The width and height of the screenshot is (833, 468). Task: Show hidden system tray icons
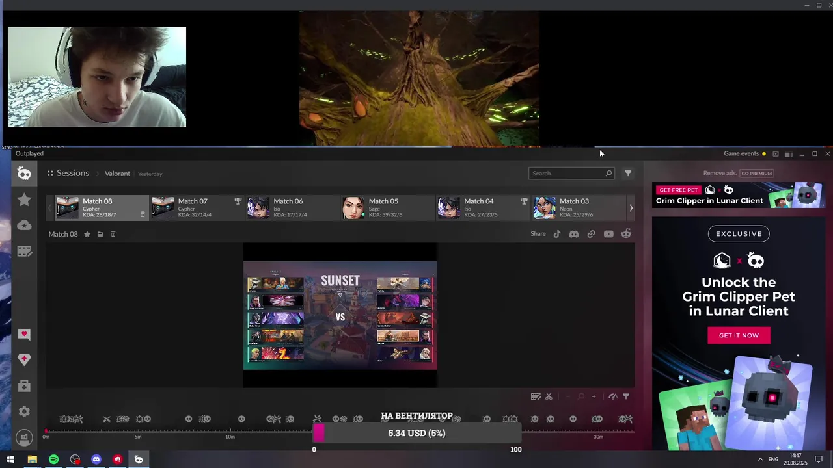point(760,460)
